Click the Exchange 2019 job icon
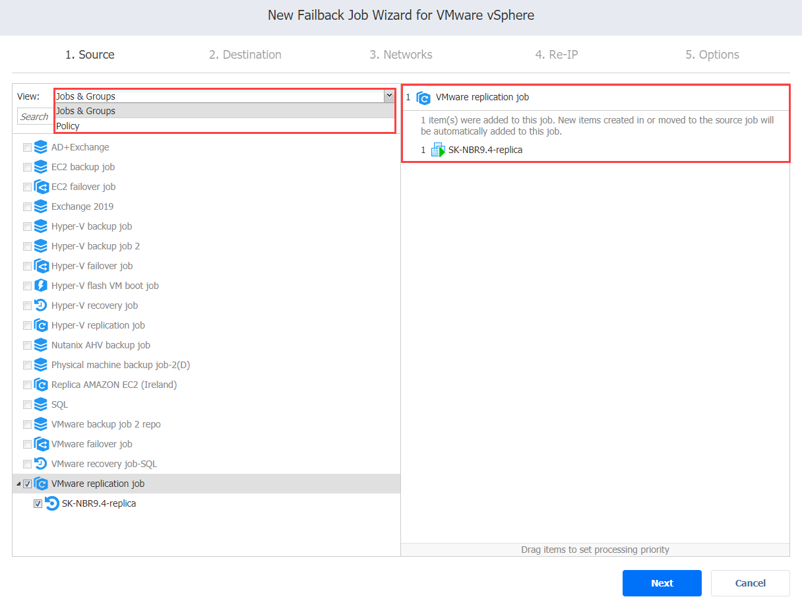The width and height of the screenshot is (802, 603). coord(41,206)
